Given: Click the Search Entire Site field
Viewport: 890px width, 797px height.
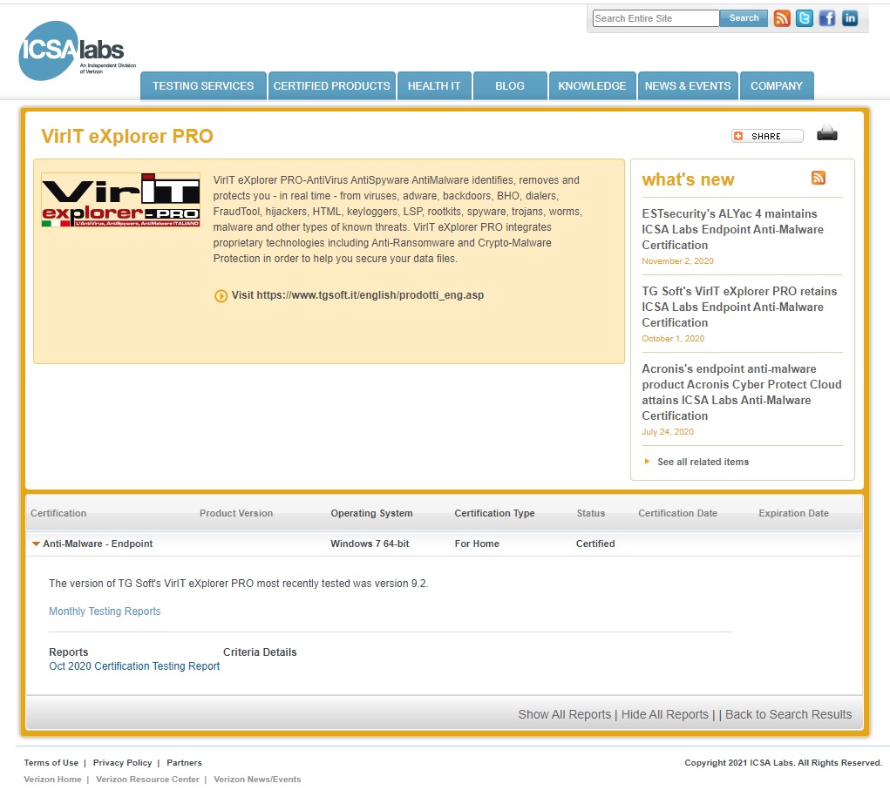Looking at the screenshot, I should pos(656,18).
